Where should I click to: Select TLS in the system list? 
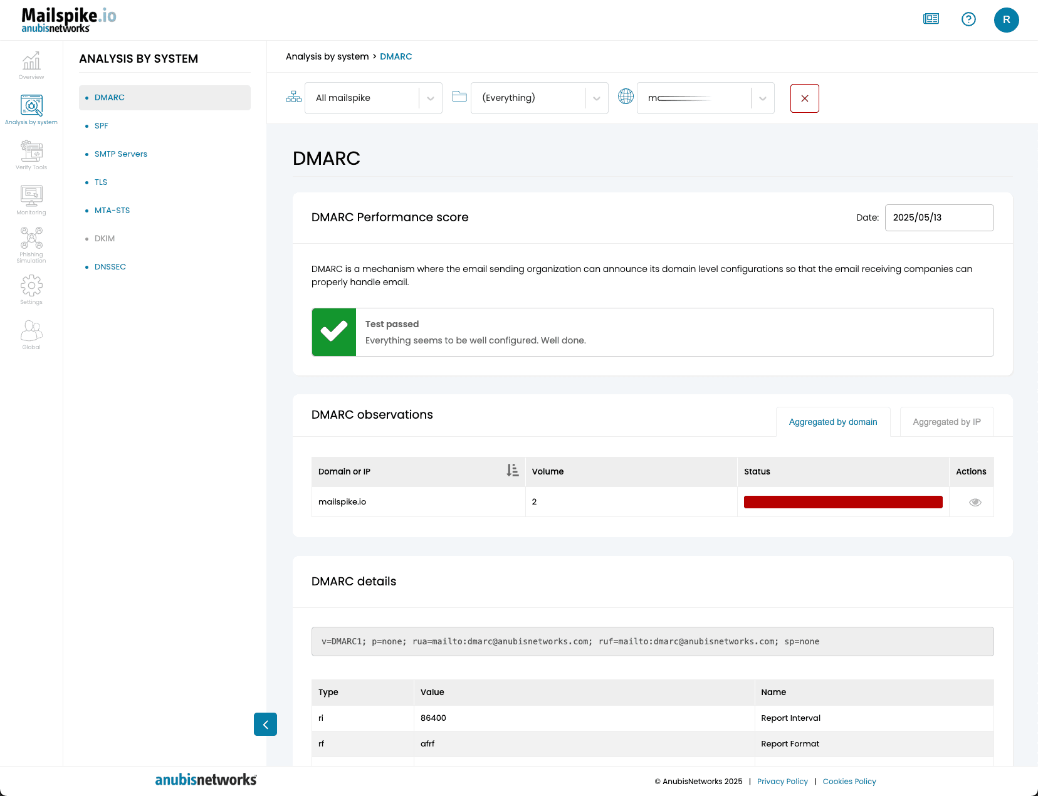coord(101,182)
